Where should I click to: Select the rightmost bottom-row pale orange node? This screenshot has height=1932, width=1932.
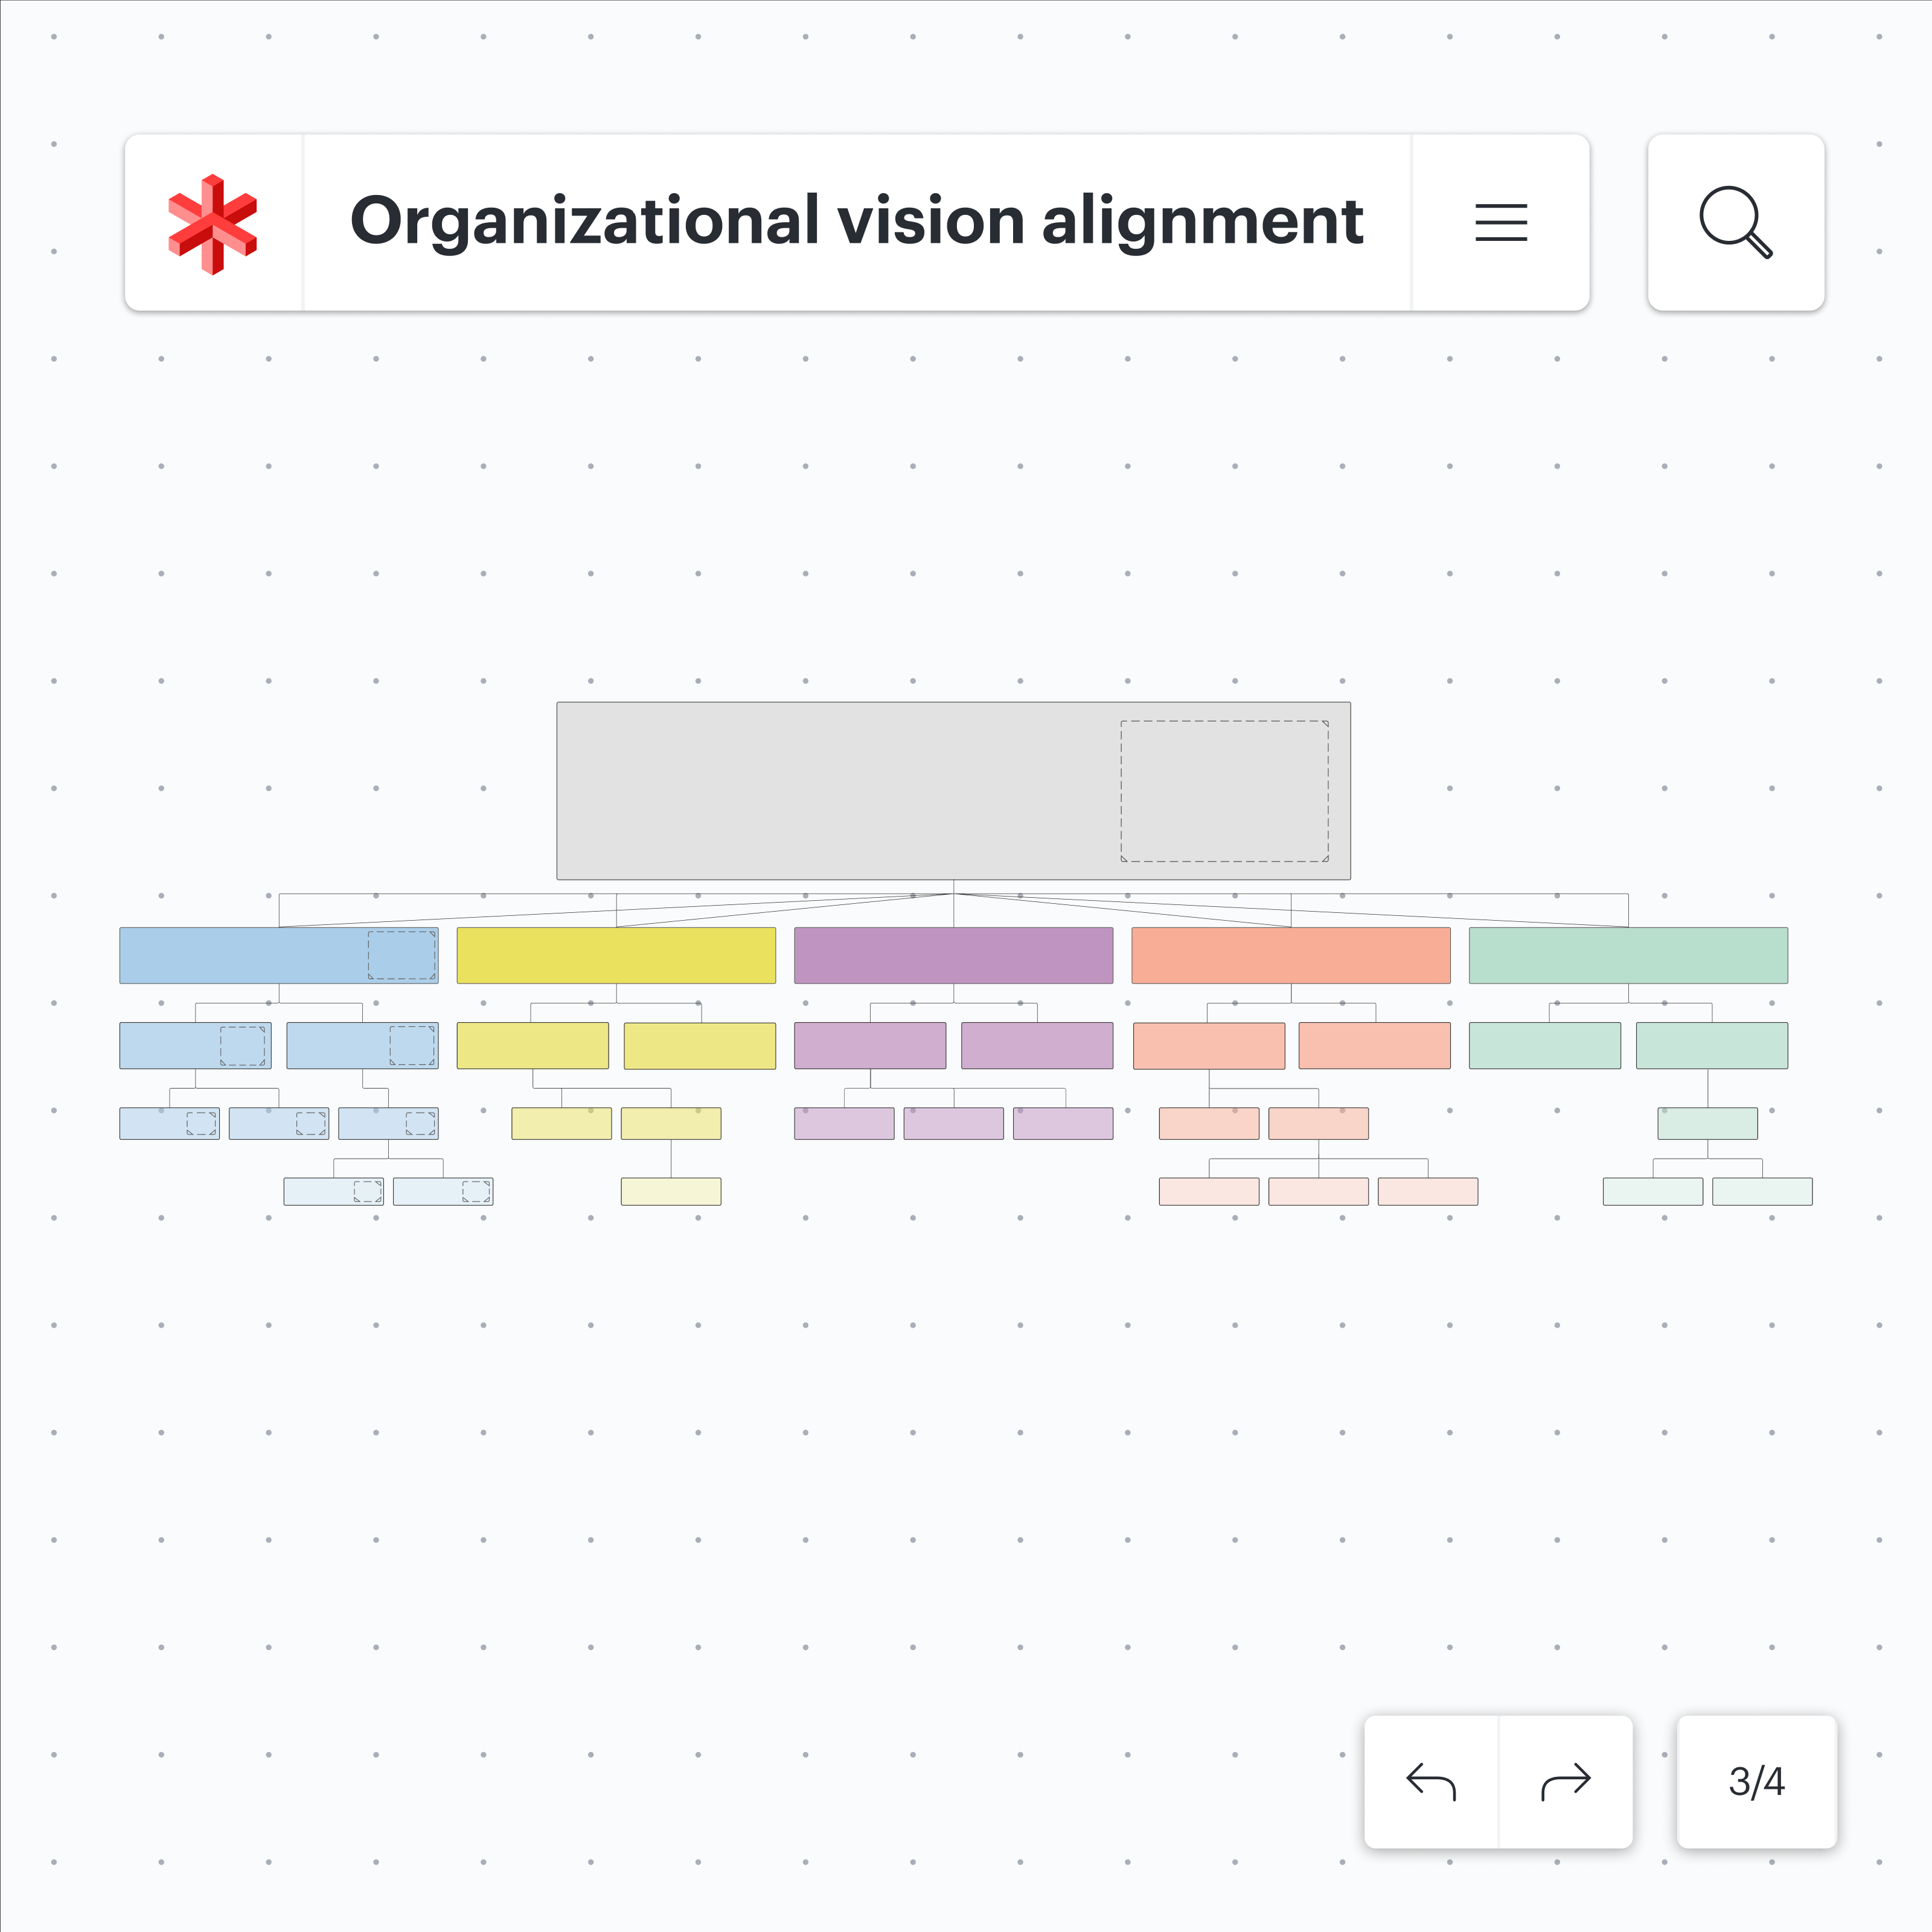pos(1427,1191)
